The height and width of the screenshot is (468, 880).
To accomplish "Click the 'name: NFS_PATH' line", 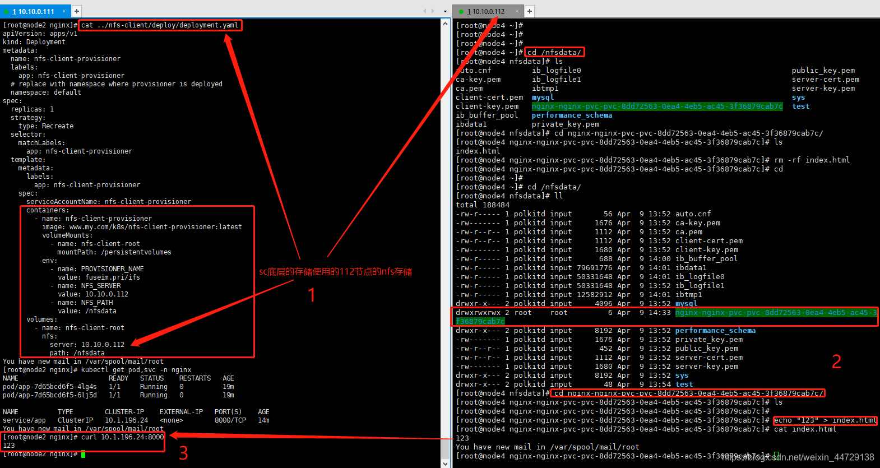I will (85, 303).
